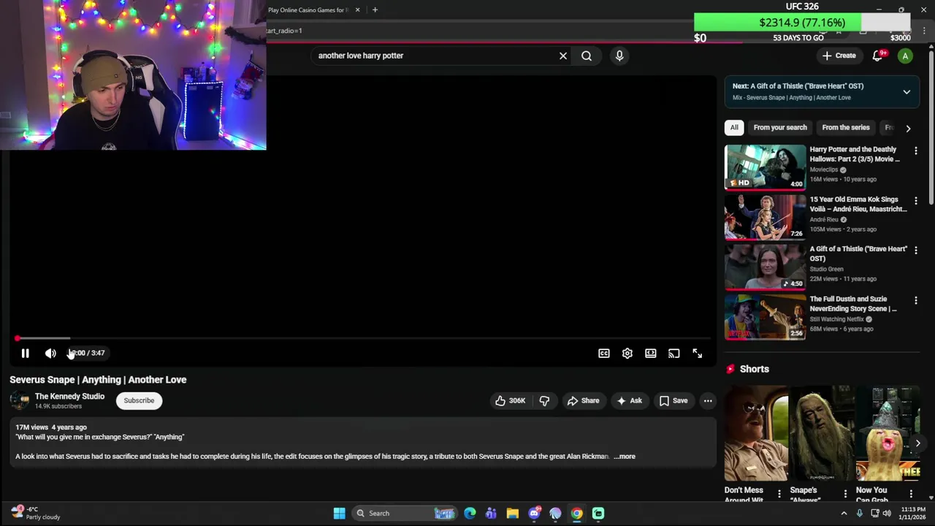Open options for Snape's Always short
This screenshot has height=526, width=935.
[x=845, y=494]
